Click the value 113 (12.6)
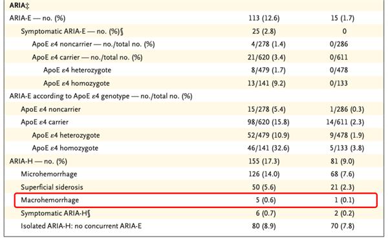The height and width of the screenshot is (241, 388). click(x=264, y=18)
